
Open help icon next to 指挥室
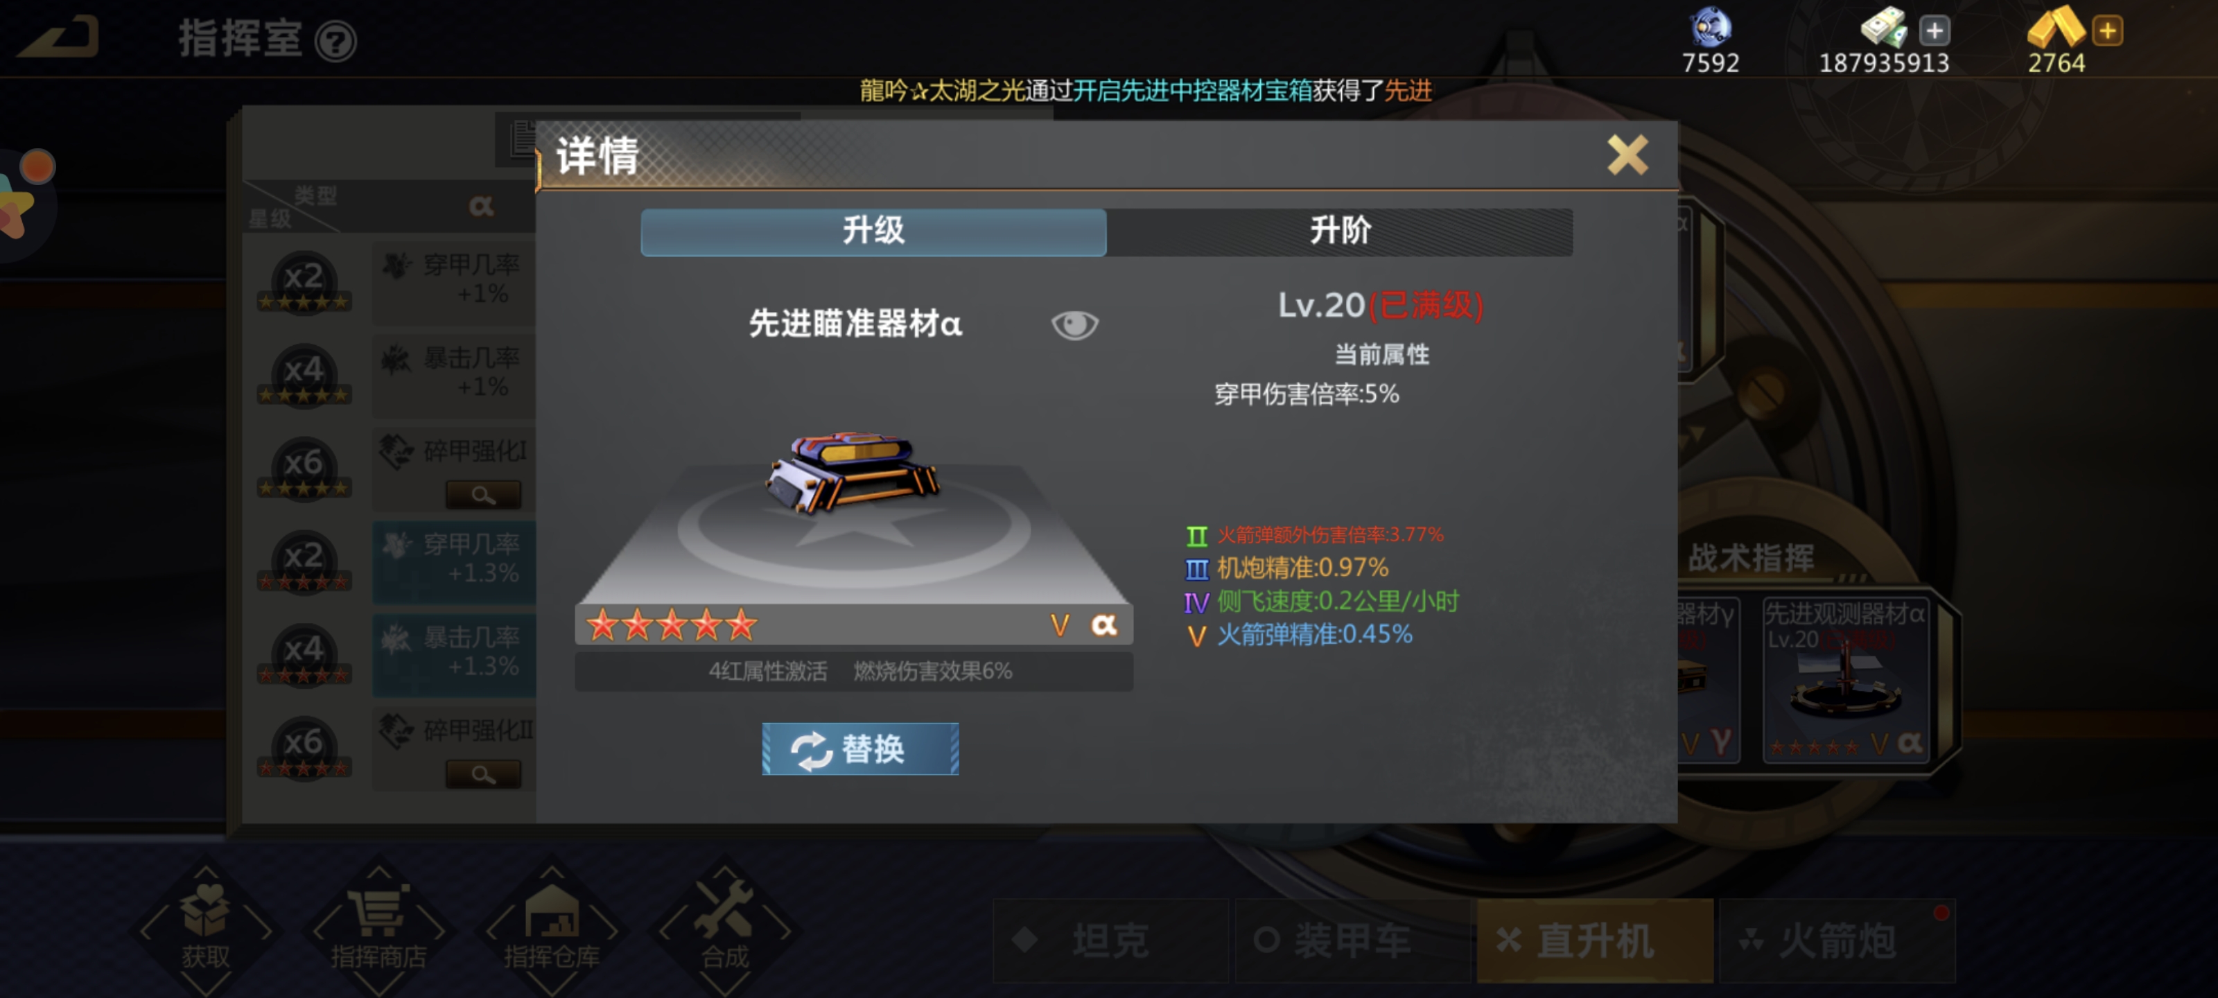(335, 42)
